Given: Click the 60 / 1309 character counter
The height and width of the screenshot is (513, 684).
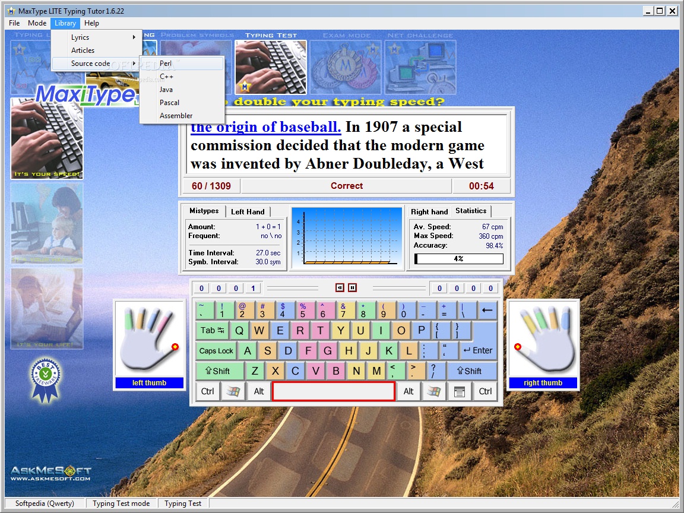Looking at the screenshot, I should 211,186.
